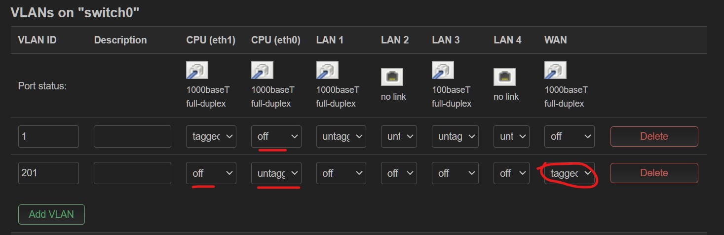Open VLAN 201 LAN 3 off dropdown
This screenshot has width=724, height=235.
[455, 173]
